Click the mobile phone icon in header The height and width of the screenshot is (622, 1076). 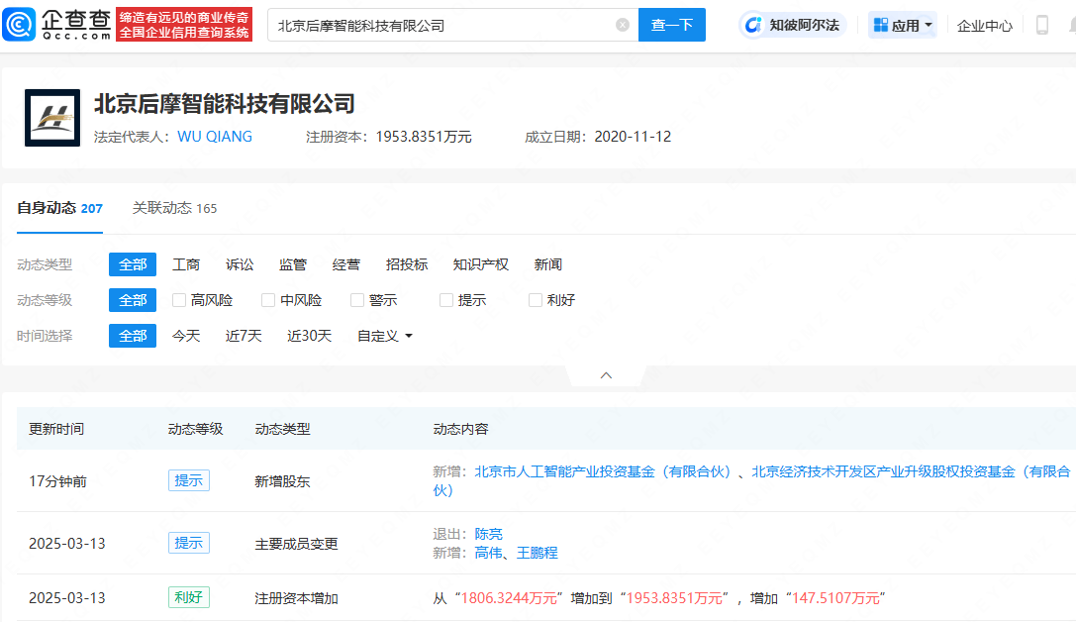[1041, 26]
